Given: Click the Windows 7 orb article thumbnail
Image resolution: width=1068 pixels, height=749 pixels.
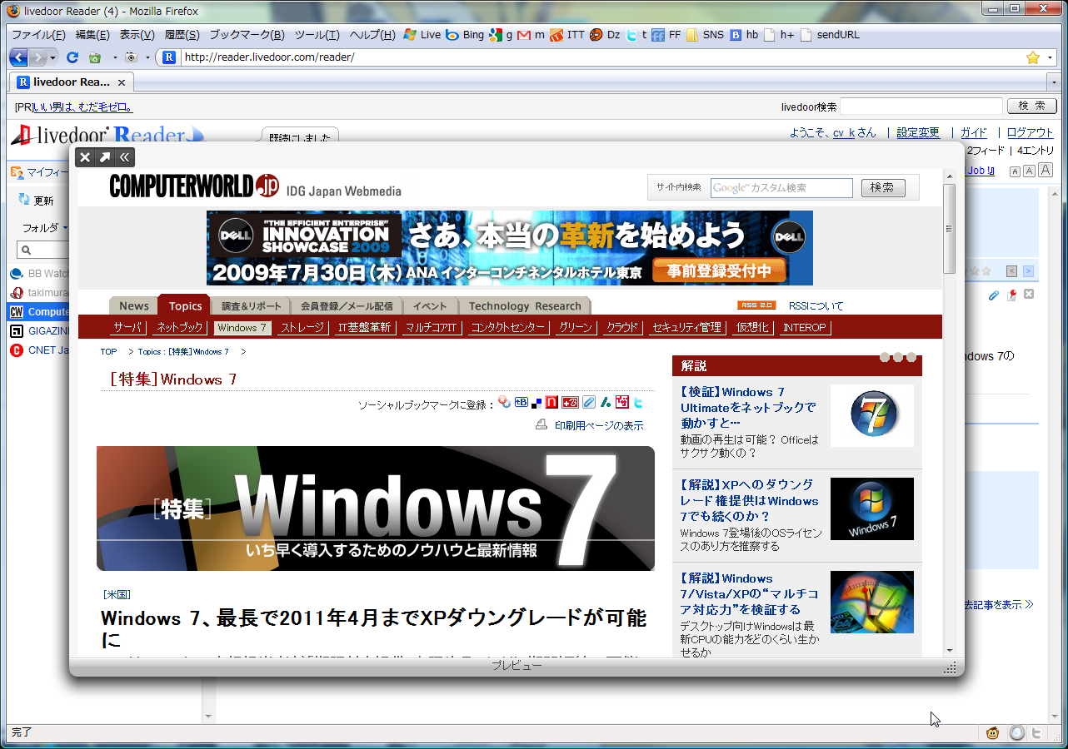Looking at the screenshot, I should [872, 414].
